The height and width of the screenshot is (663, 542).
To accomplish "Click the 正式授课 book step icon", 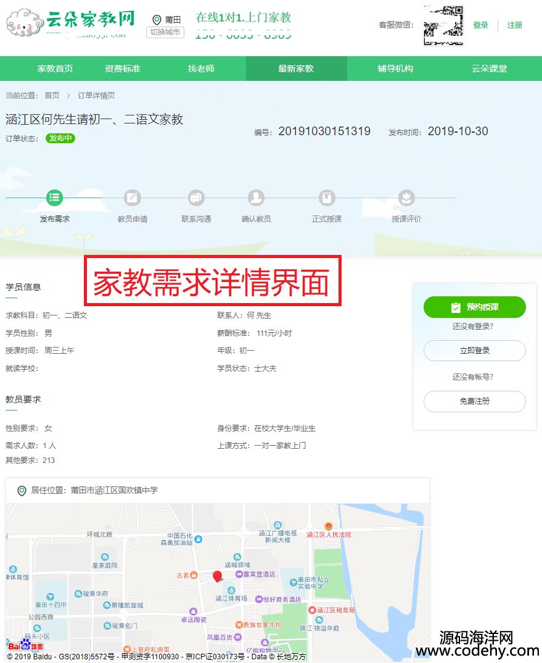I will coord(327,198).
